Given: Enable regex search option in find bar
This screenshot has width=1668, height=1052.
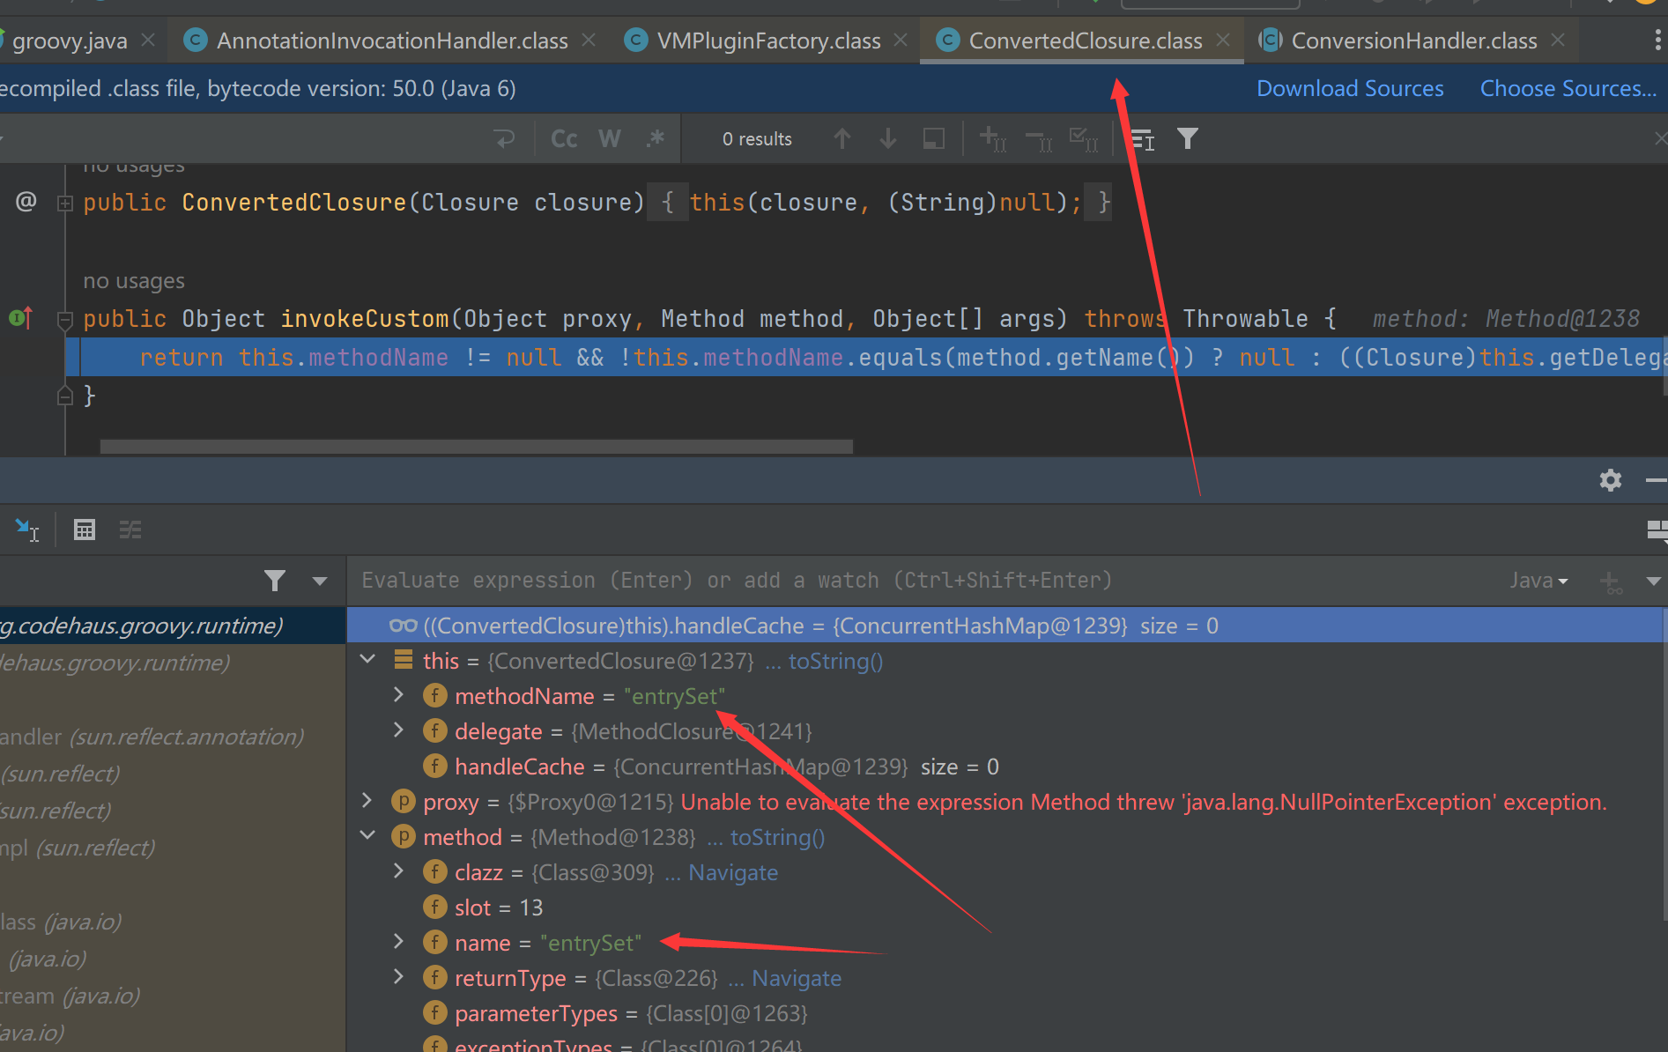Looking at the screenshot, I should tap(655, 139).
